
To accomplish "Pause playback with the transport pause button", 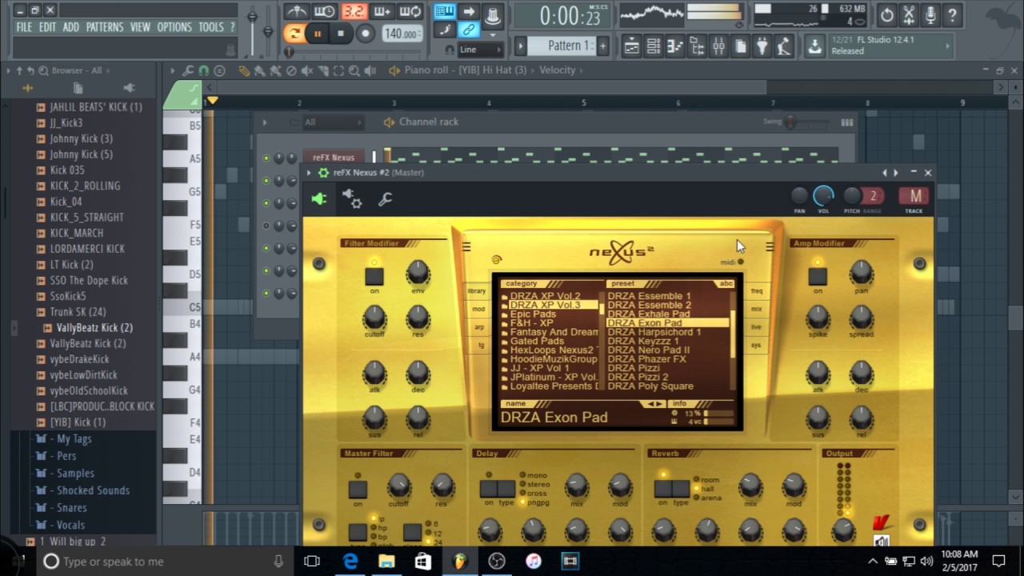I will click(x=318, y=34).
